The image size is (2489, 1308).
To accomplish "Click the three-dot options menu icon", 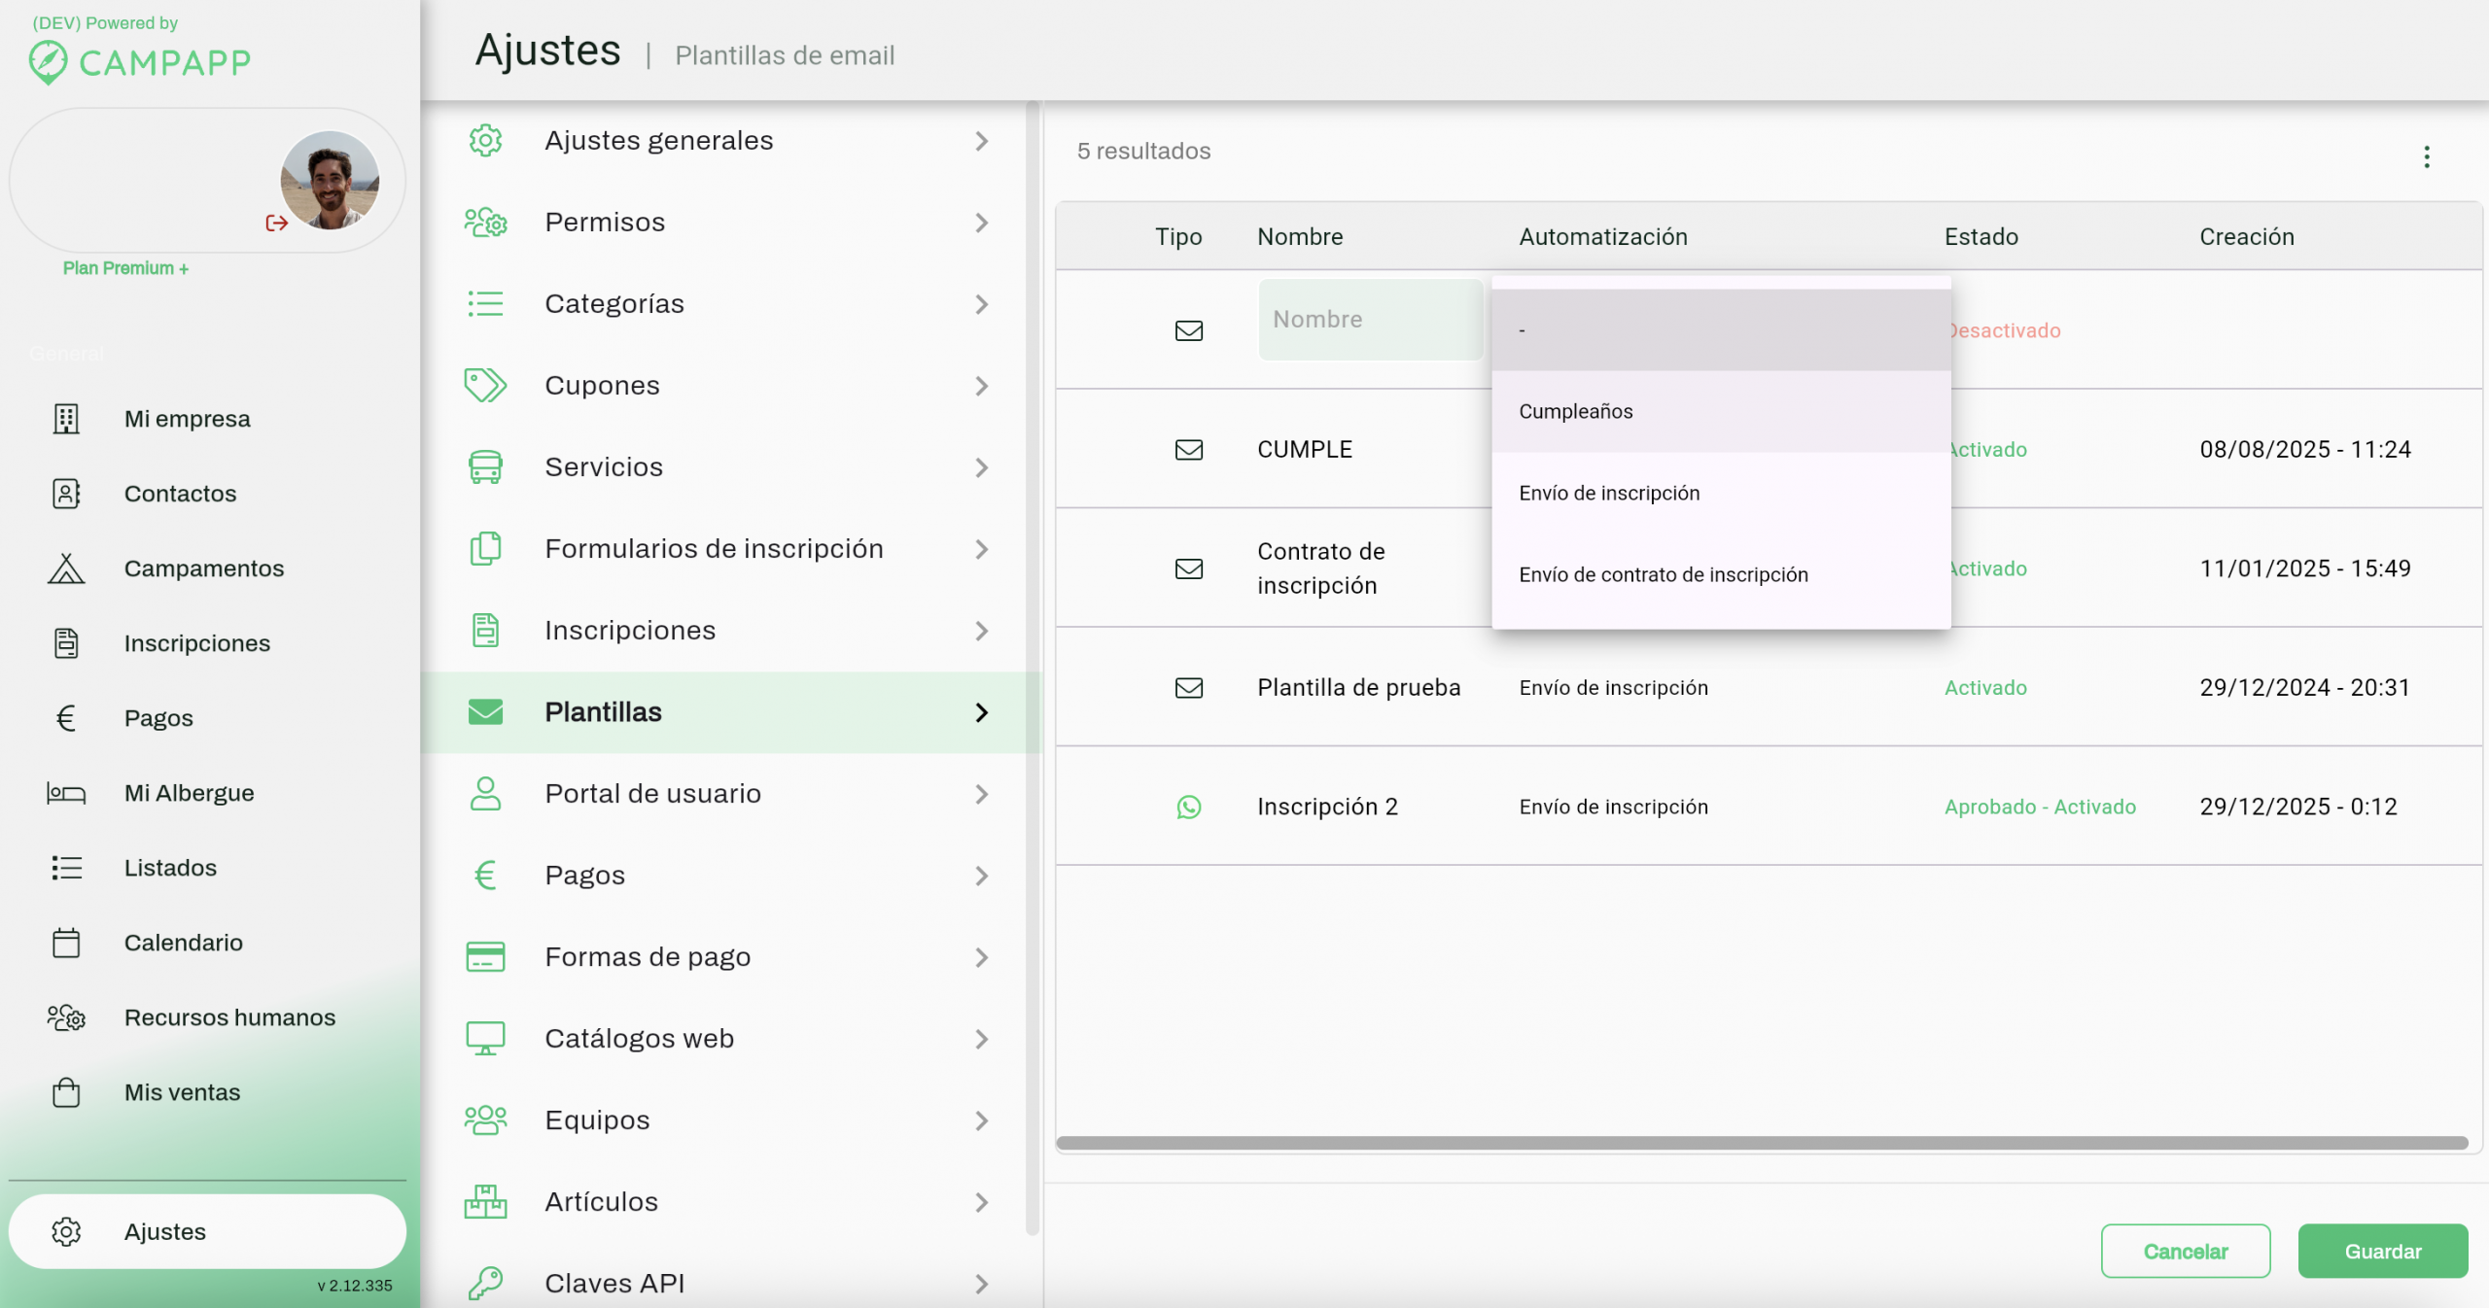I will pyautogui.click(x=2426, y=156).
